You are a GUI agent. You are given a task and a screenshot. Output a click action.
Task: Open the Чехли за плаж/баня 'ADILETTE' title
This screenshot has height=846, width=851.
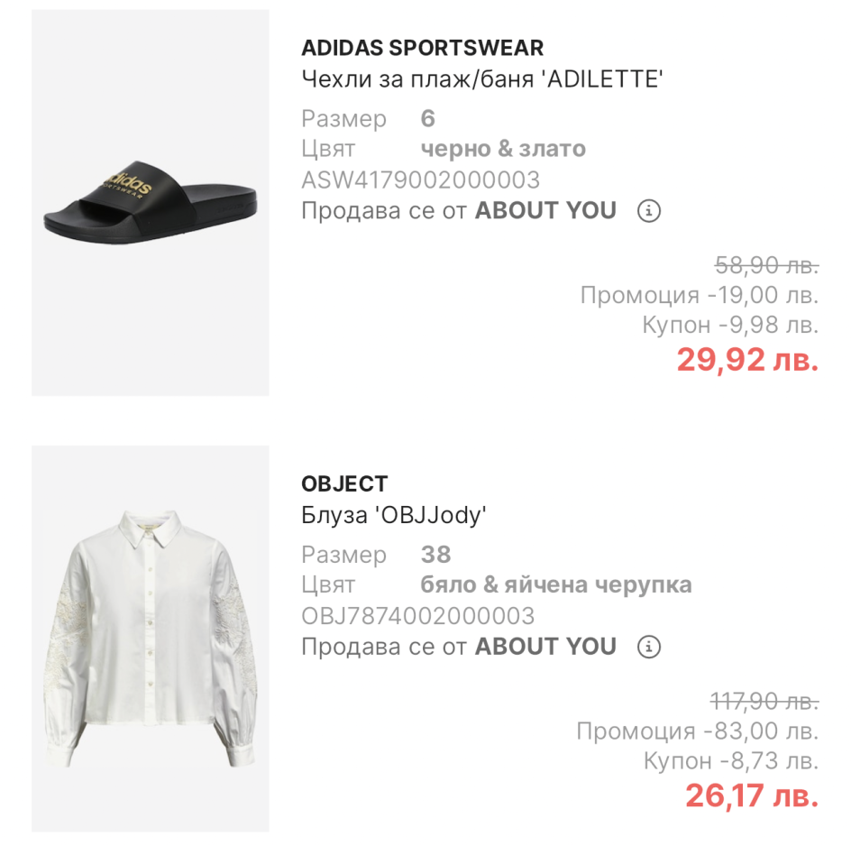[481, 79]
